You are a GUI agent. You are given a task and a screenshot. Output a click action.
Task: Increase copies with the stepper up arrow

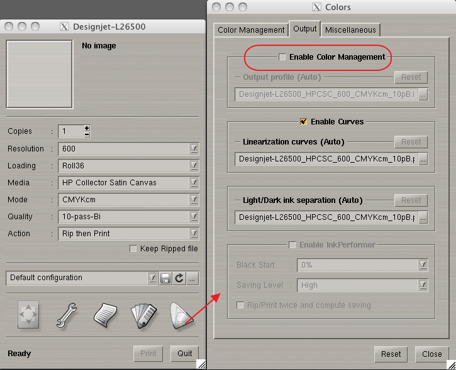pos(87,128)
